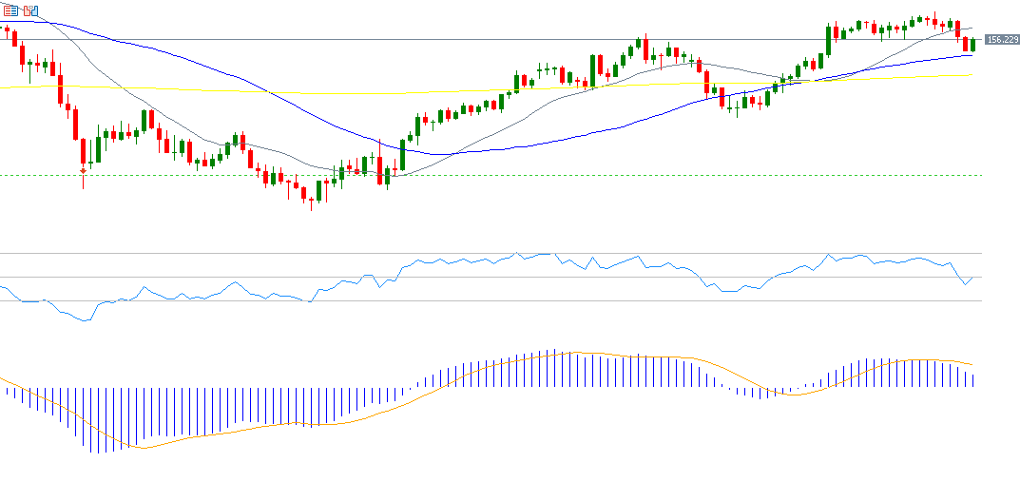Click the lower RSI level line
1020x482 pixels.
475,301
